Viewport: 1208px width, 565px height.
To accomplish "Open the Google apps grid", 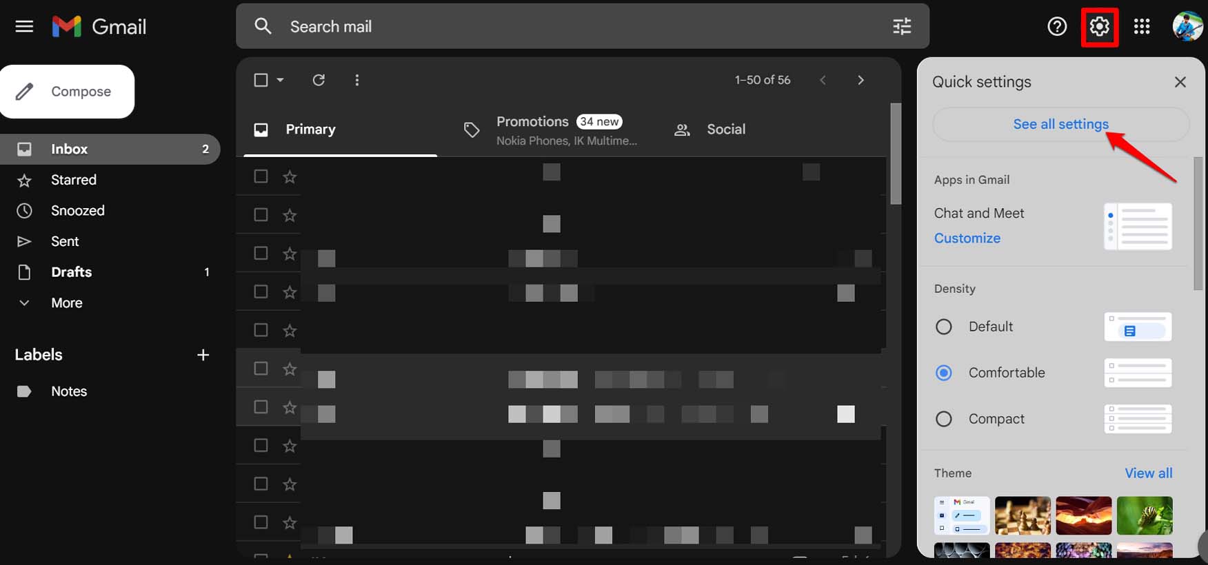I will 1142,26.
